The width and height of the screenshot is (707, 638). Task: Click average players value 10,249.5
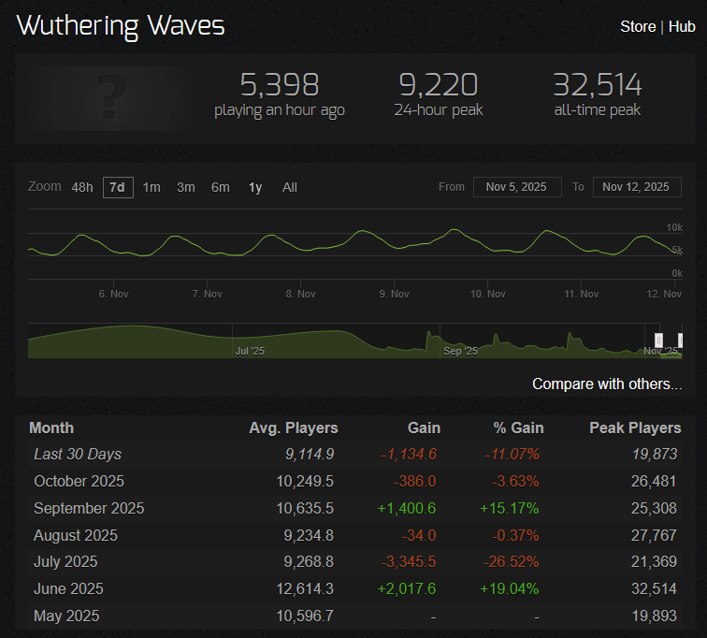(305, 481)
